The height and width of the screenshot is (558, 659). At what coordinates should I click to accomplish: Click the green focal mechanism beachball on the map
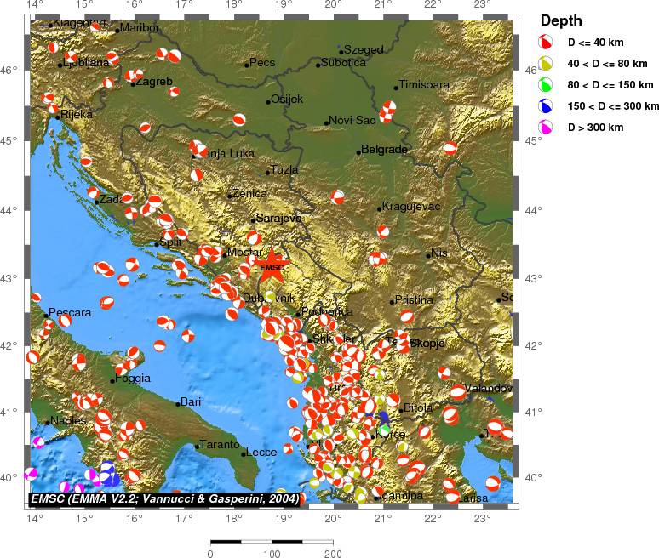[385, 430]
